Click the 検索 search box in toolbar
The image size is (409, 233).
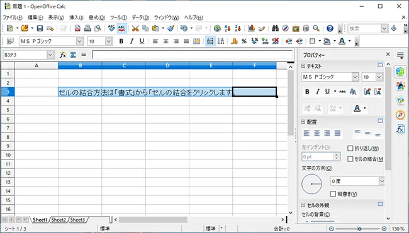tap(364, 28)
